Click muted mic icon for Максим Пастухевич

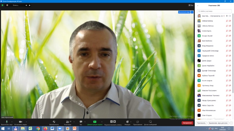pyautogui.click(x=227, y=90)
